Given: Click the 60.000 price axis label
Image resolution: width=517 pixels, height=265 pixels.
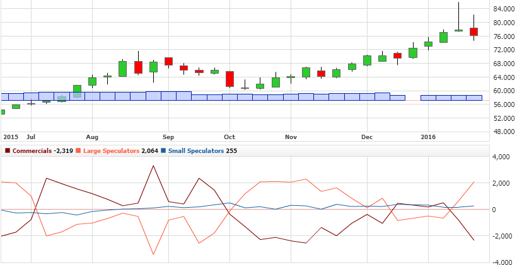Looking at the screenshot, I should [504, 91].
